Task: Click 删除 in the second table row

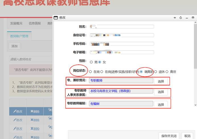Action: coord(35,120)
